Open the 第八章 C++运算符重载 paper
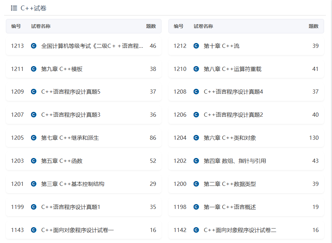The width and height of the screenshot is (332, 243). 232,69
